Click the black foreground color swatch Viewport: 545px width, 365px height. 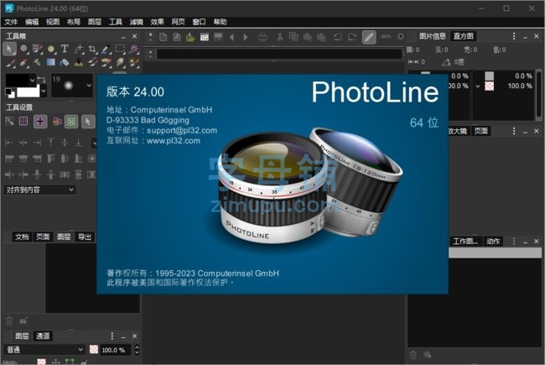pos(18,81)
